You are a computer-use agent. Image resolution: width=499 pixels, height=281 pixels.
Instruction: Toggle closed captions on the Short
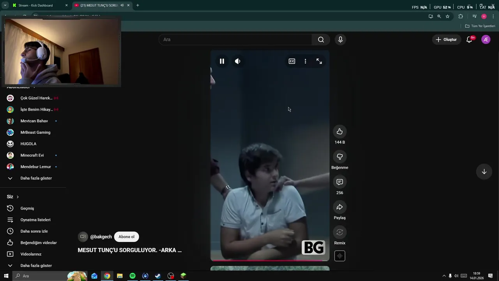pyautogui.click(x=292, y=61)
